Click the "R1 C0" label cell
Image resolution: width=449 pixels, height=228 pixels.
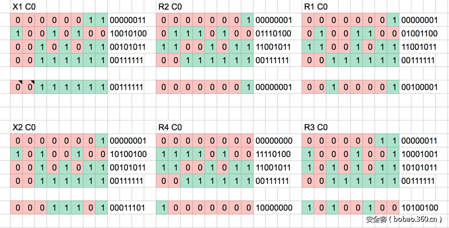(x=316, y=7)
